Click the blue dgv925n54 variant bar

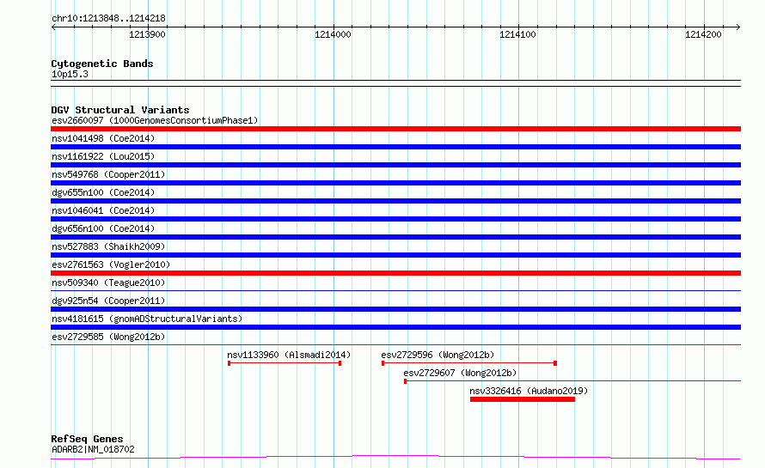click(395, 309)
